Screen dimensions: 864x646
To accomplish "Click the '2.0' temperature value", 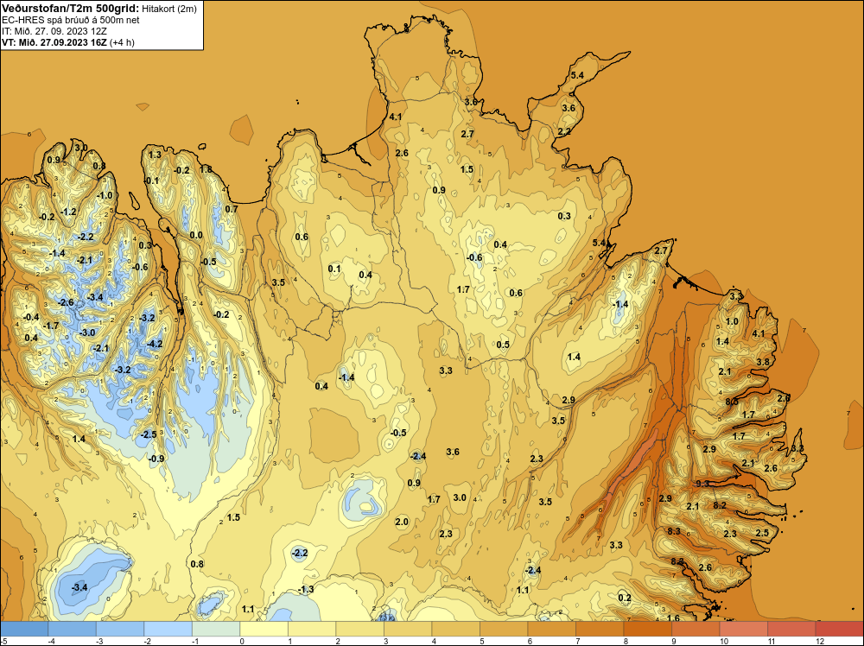I will [402, 522].
